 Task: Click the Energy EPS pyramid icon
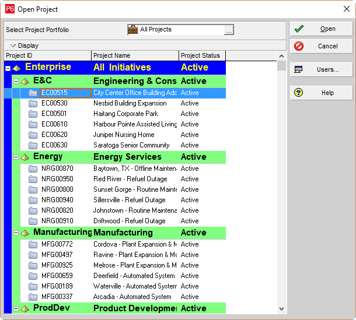pos(25,157)
